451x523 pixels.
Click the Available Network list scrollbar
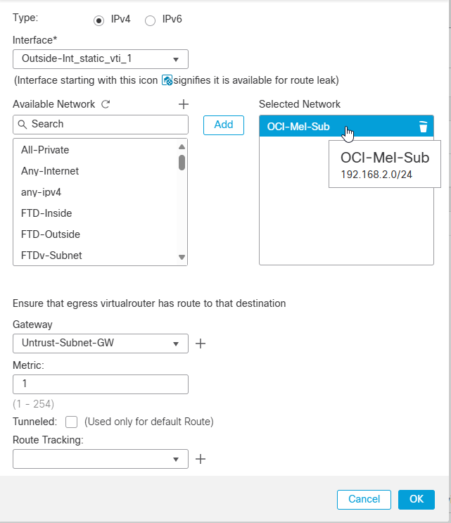pos(182,163)
